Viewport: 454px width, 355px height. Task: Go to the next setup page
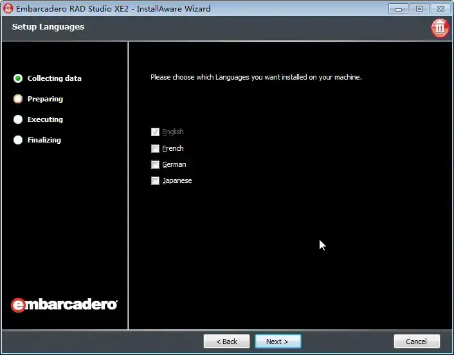278,342
